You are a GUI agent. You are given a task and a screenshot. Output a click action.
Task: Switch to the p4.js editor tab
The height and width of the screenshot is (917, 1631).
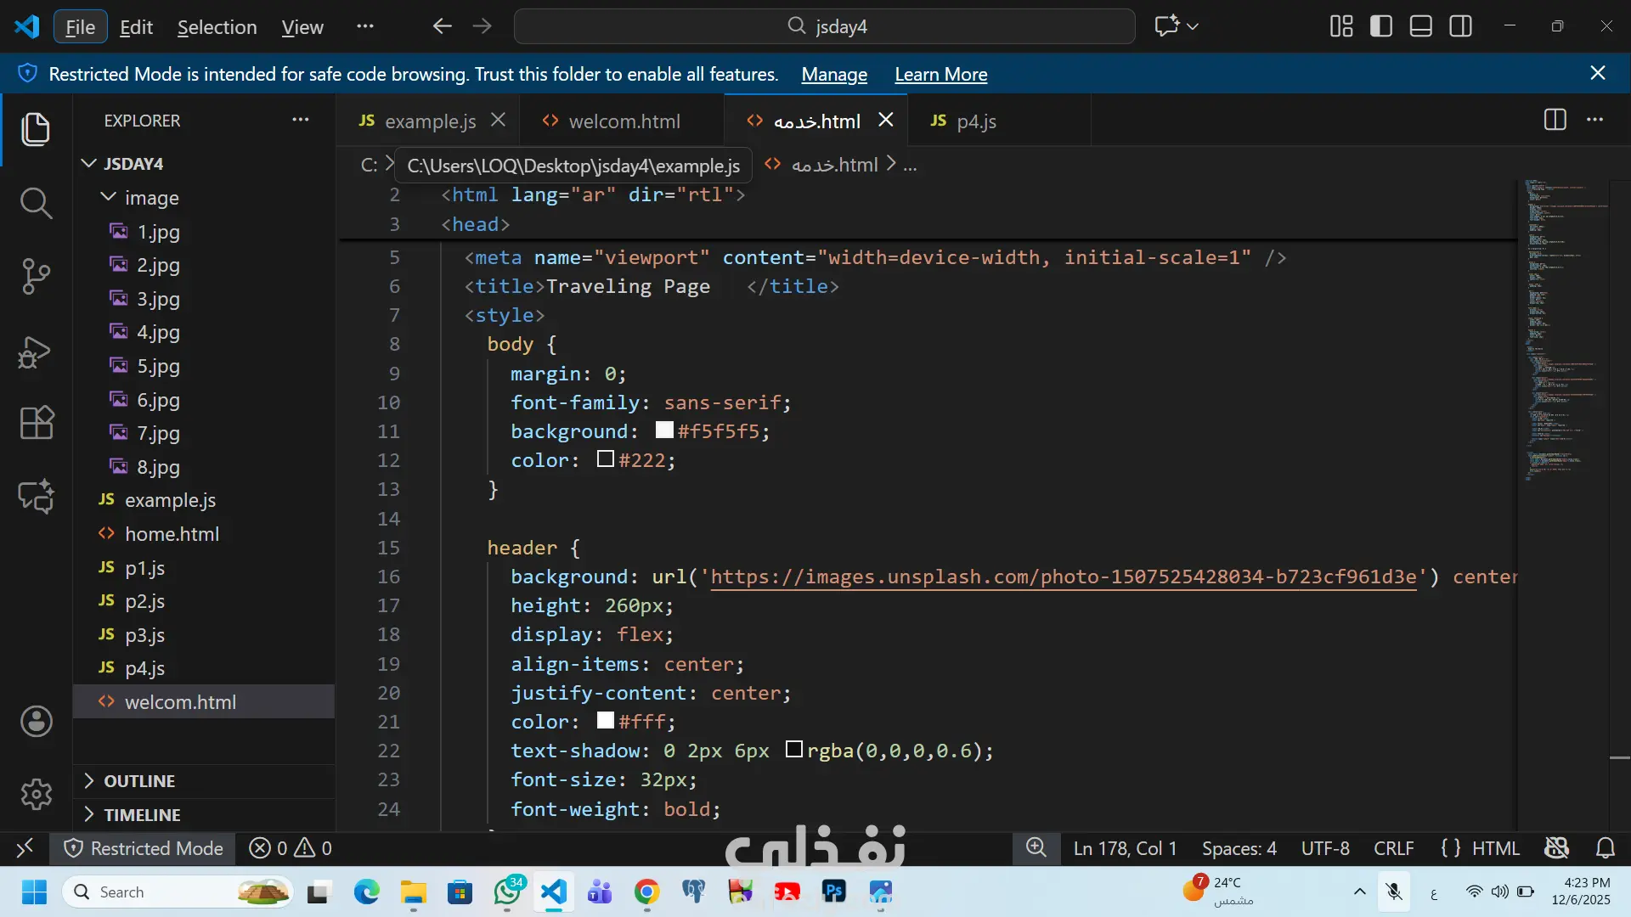[x=975, y=121]
